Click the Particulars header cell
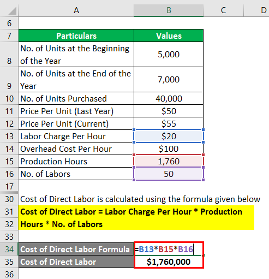The width and height of the screenshot is (269, 279). point(76,35)
